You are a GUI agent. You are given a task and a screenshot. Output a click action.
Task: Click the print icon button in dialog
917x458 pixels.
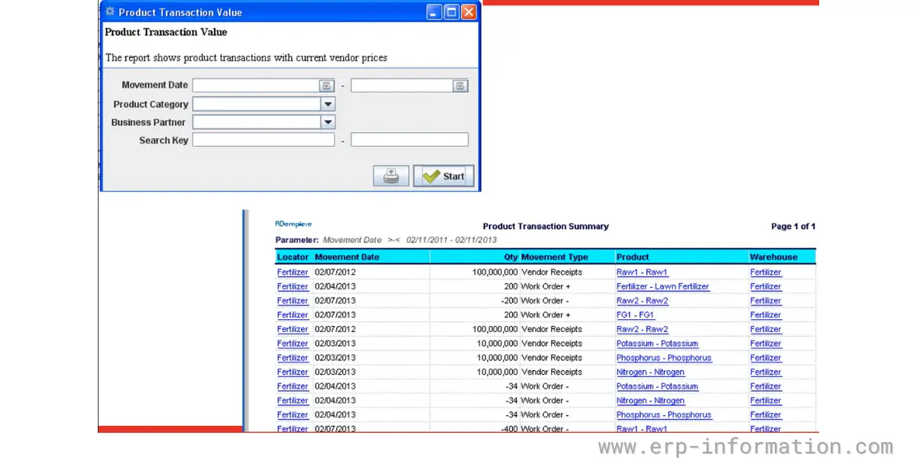pos(391,176)
